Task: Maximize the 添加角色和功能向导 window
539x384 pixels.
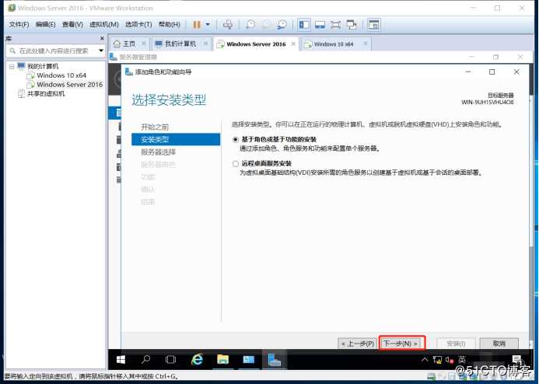Action: [x=492, y=72]
